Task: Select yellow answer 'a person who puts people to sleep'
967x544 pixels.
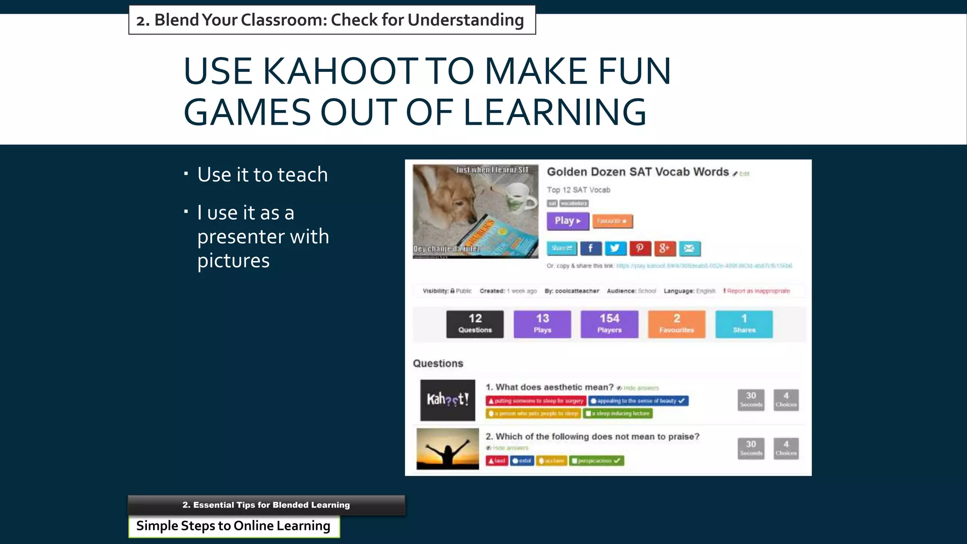Action: [533, 414]
